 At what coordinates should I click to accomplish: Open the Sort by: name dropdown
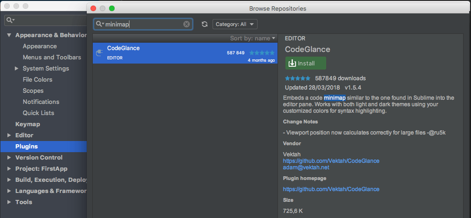click(x=252, y=38)
